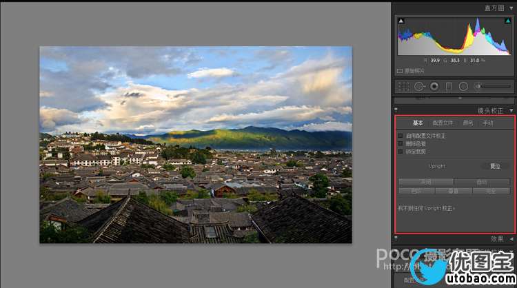Click the 自动 Upright button
This screenshot has height=288, width=517.
click(x=482, y=182)
